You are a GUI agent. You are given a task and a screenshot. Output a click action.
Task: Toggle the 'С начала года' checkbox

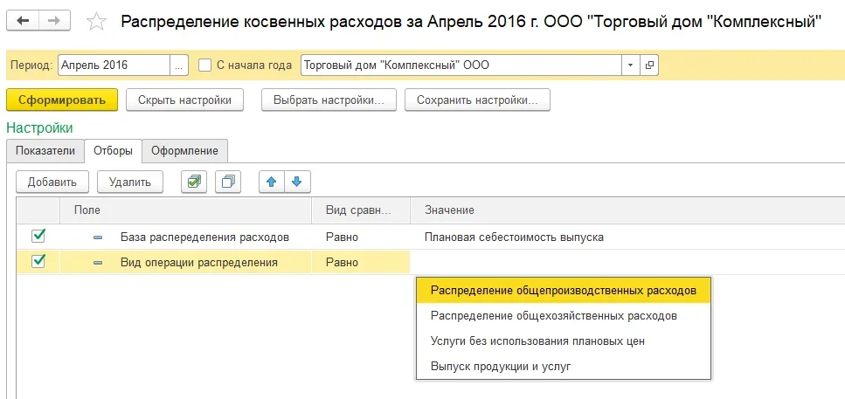pyautogui.click(x=204, y=65)
